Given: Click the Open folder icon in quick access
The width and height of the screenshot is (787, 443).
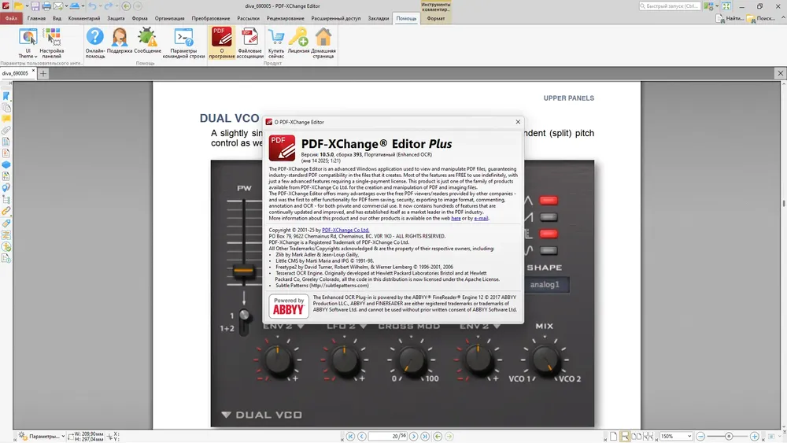Looking at the screenshot, I should (x=18, y=6).
